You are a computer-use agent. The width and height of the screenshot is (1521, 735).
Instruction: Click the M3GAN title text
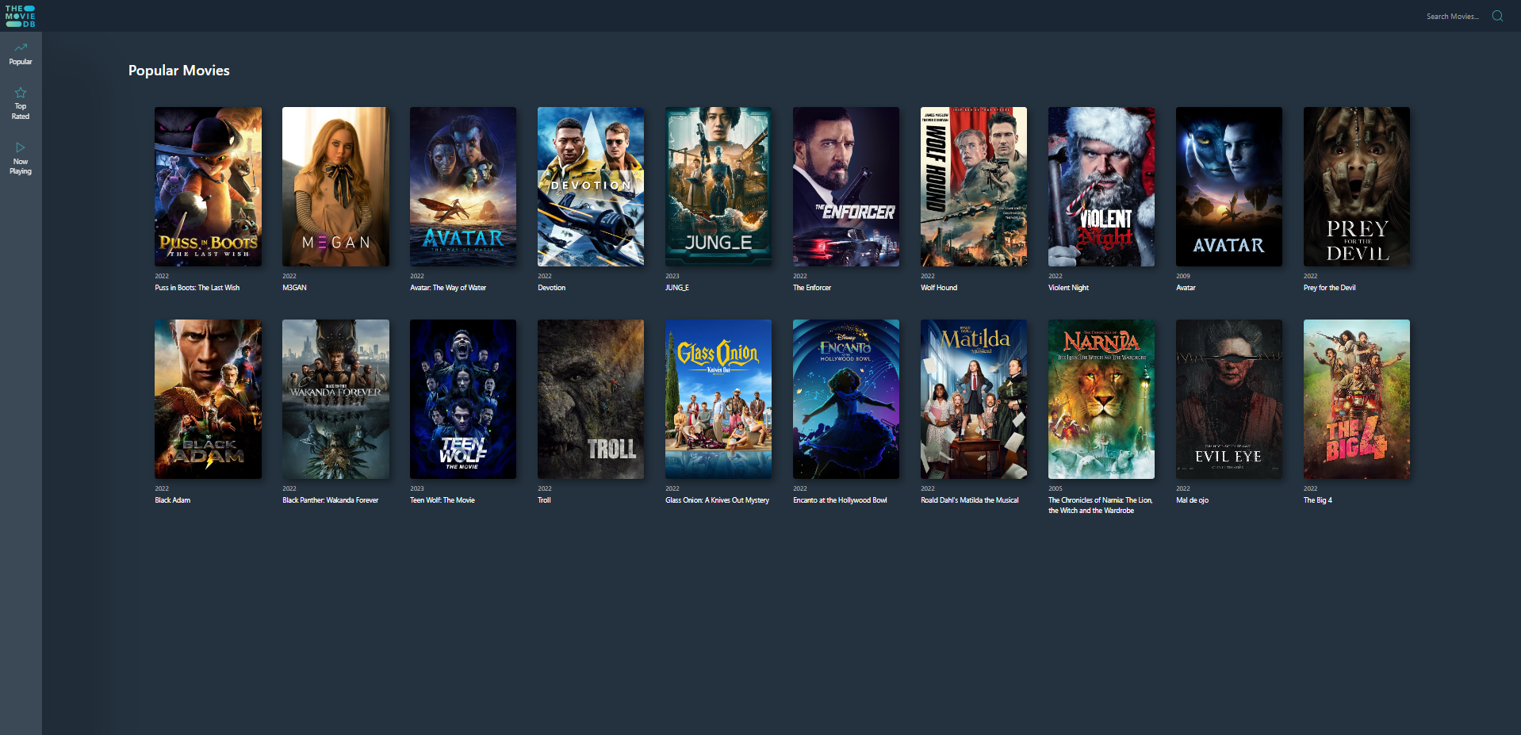tap(294, 288)
